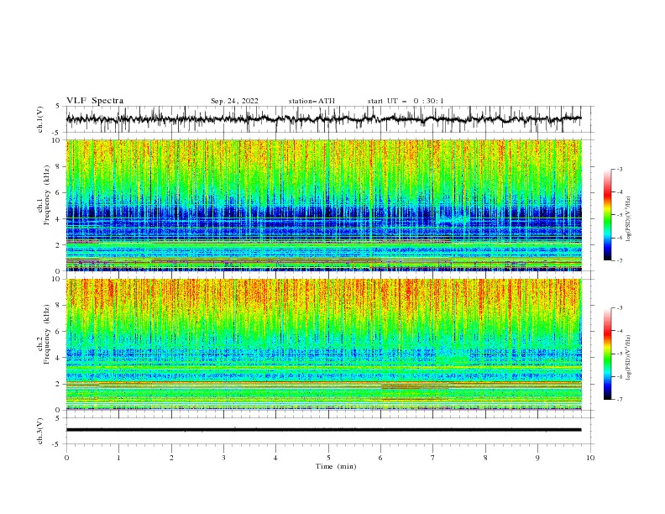
Task: Click time axis tick label '4'
Action: tap(275, 458)
